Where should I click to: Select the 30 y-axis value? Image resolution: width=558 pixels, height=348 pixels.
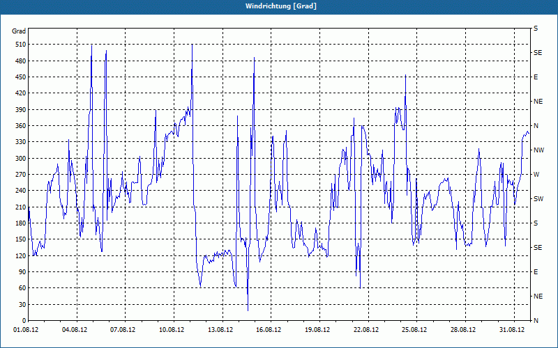click(22, 304)
